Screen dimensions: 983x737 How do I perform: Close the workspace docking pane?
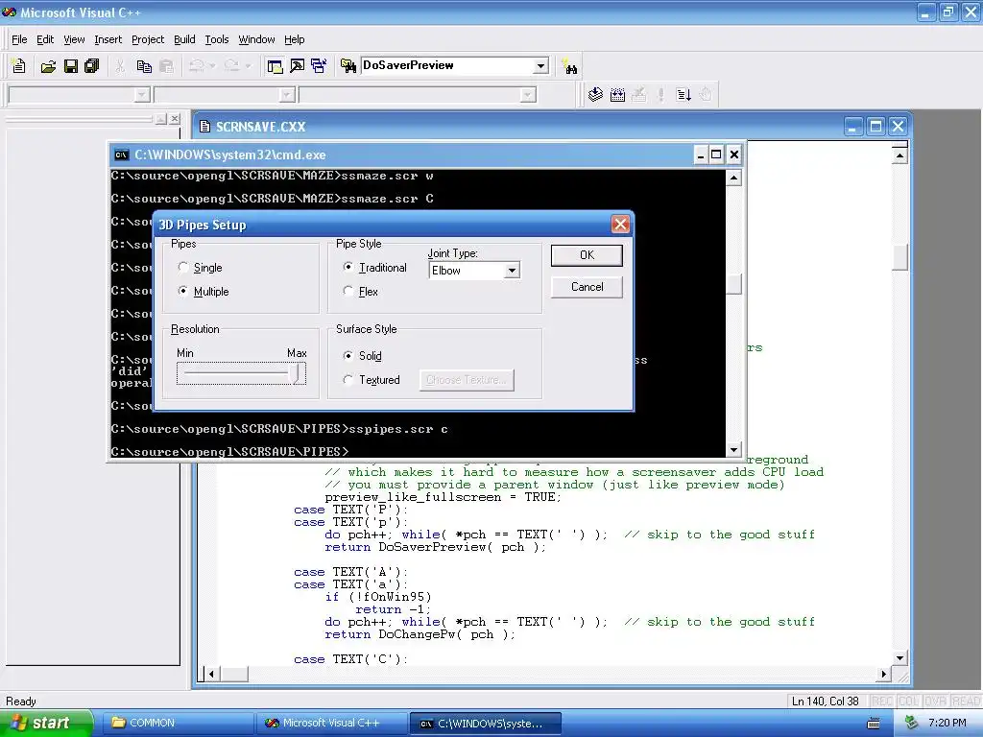(x=175, y=118)
